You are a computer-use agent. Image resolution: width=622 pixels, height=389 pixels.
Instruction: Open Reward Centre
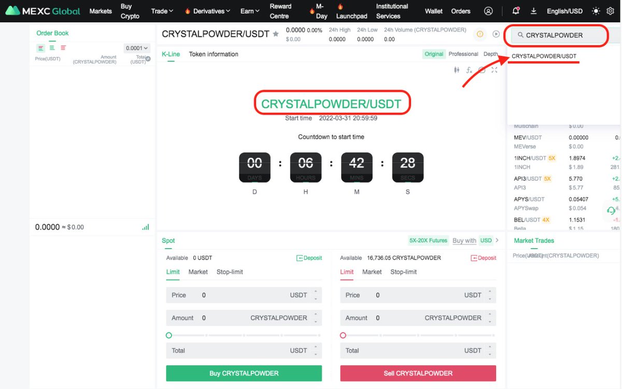pyautogui.click(x=280, y=11)
